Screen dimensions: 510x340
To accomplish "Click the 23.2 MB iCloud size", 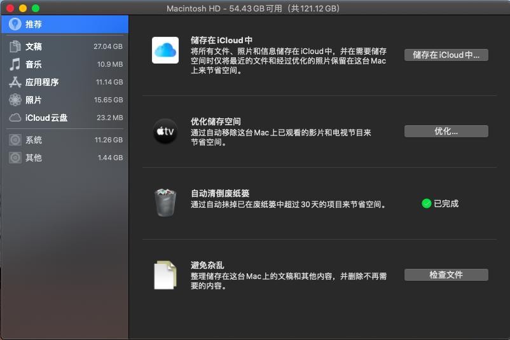I will (109, 118).
